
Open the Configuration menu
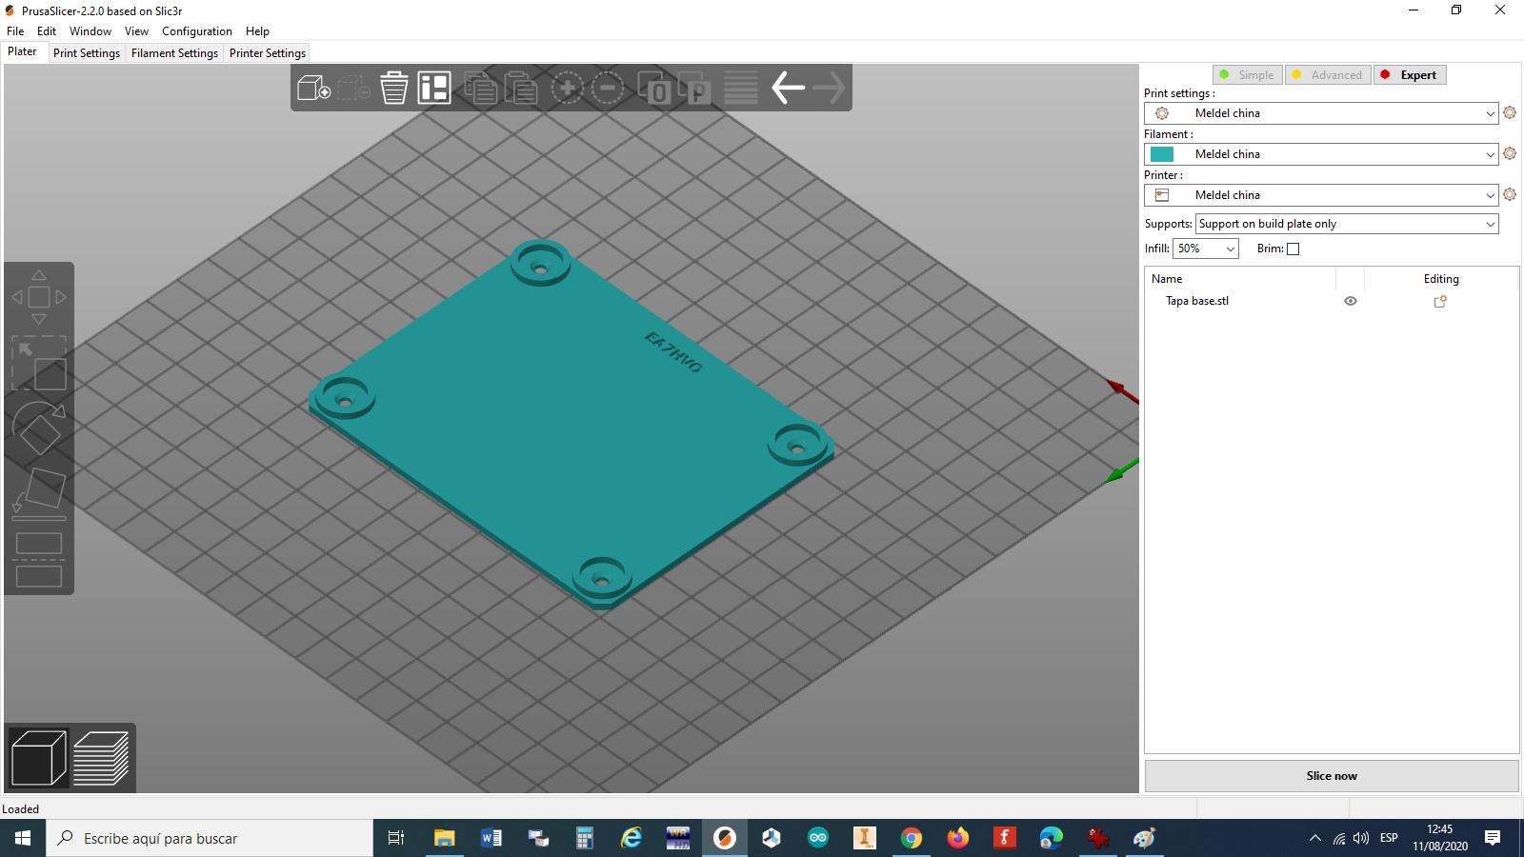[197, 31]
